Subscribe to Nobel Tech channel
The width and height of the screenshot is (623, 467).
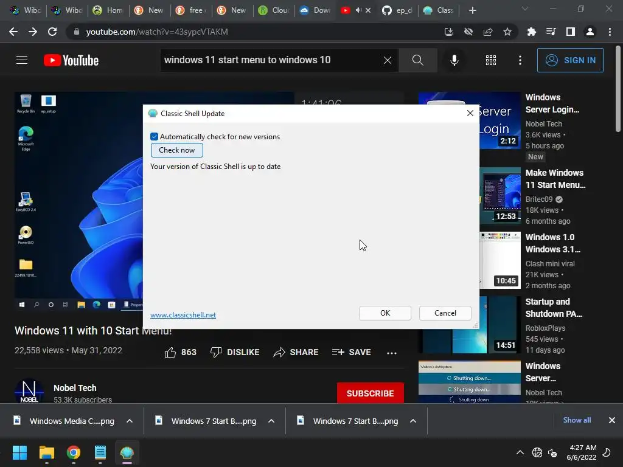tap(371, 393)
